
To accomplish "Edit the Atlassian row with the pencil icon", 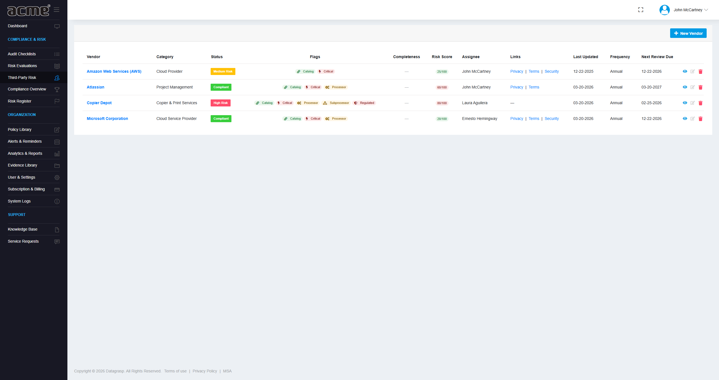I will pyautogui.click(x=693, y=87).
